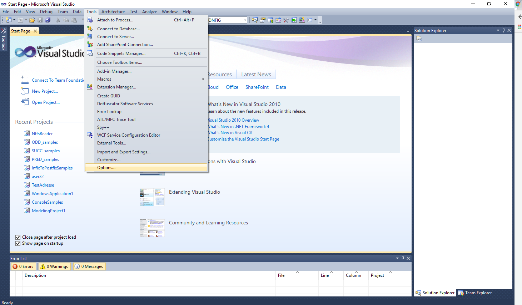
Task: Click the Open File folder icon in toolbar
Action: [x=32, y=20]
